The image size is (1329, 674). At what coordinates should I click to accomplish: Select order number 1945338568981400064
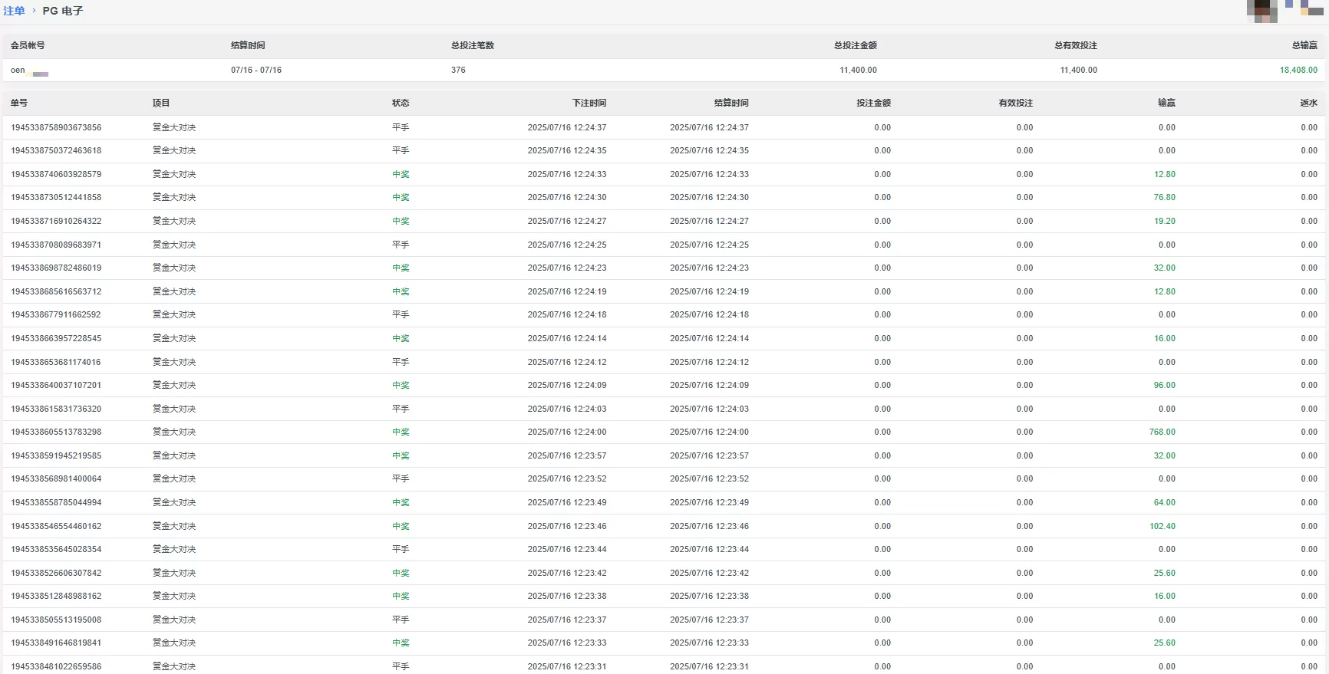click(56, 478)
